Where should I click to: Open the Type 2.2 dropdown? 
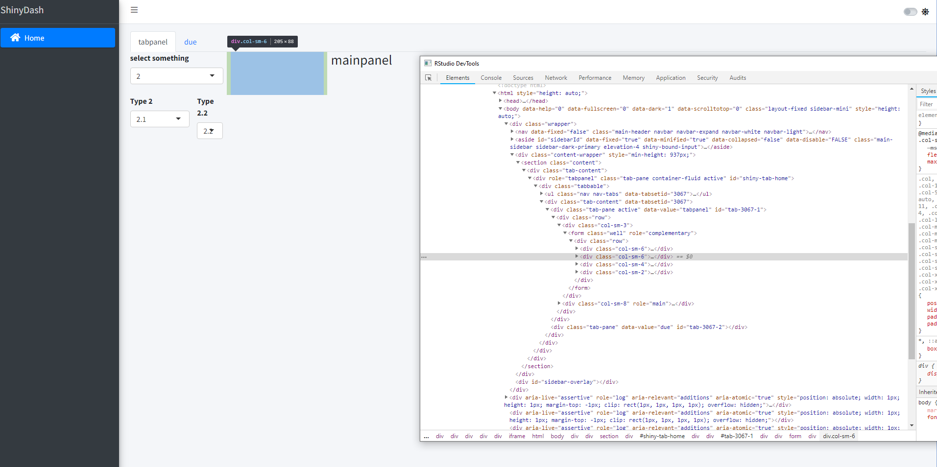tap(209, 131)
